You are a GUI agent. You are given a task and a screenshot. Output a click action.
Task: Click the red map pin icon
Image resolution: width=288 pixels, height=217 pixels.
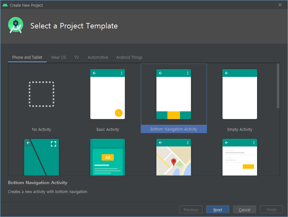[x=174, y=162]
